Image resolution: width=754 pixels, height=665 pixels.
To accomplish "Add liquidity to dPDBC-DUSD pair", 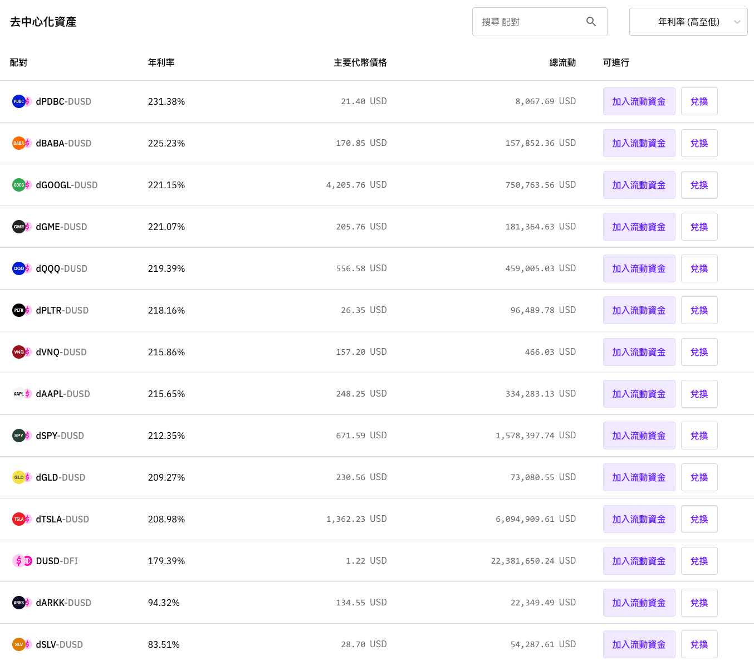I will 639,101.
